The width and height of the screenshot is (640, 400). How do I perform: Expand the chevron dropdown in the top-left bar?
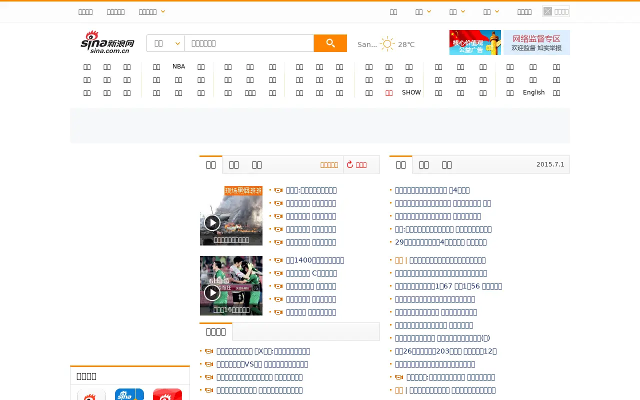click(163, 11)
